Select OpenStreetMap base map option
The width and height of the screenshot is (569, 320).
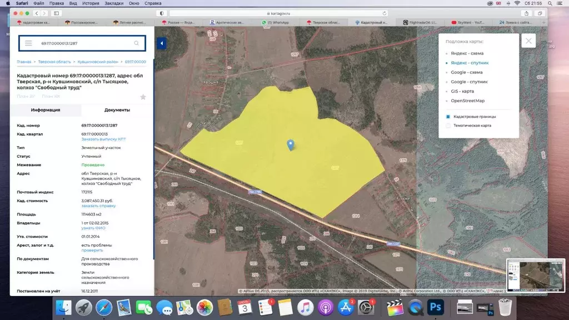[x=467, y=101]
